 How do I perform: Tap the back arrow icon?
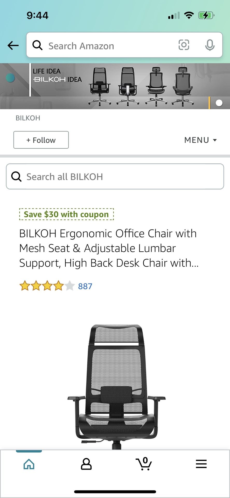click(13, 45)
